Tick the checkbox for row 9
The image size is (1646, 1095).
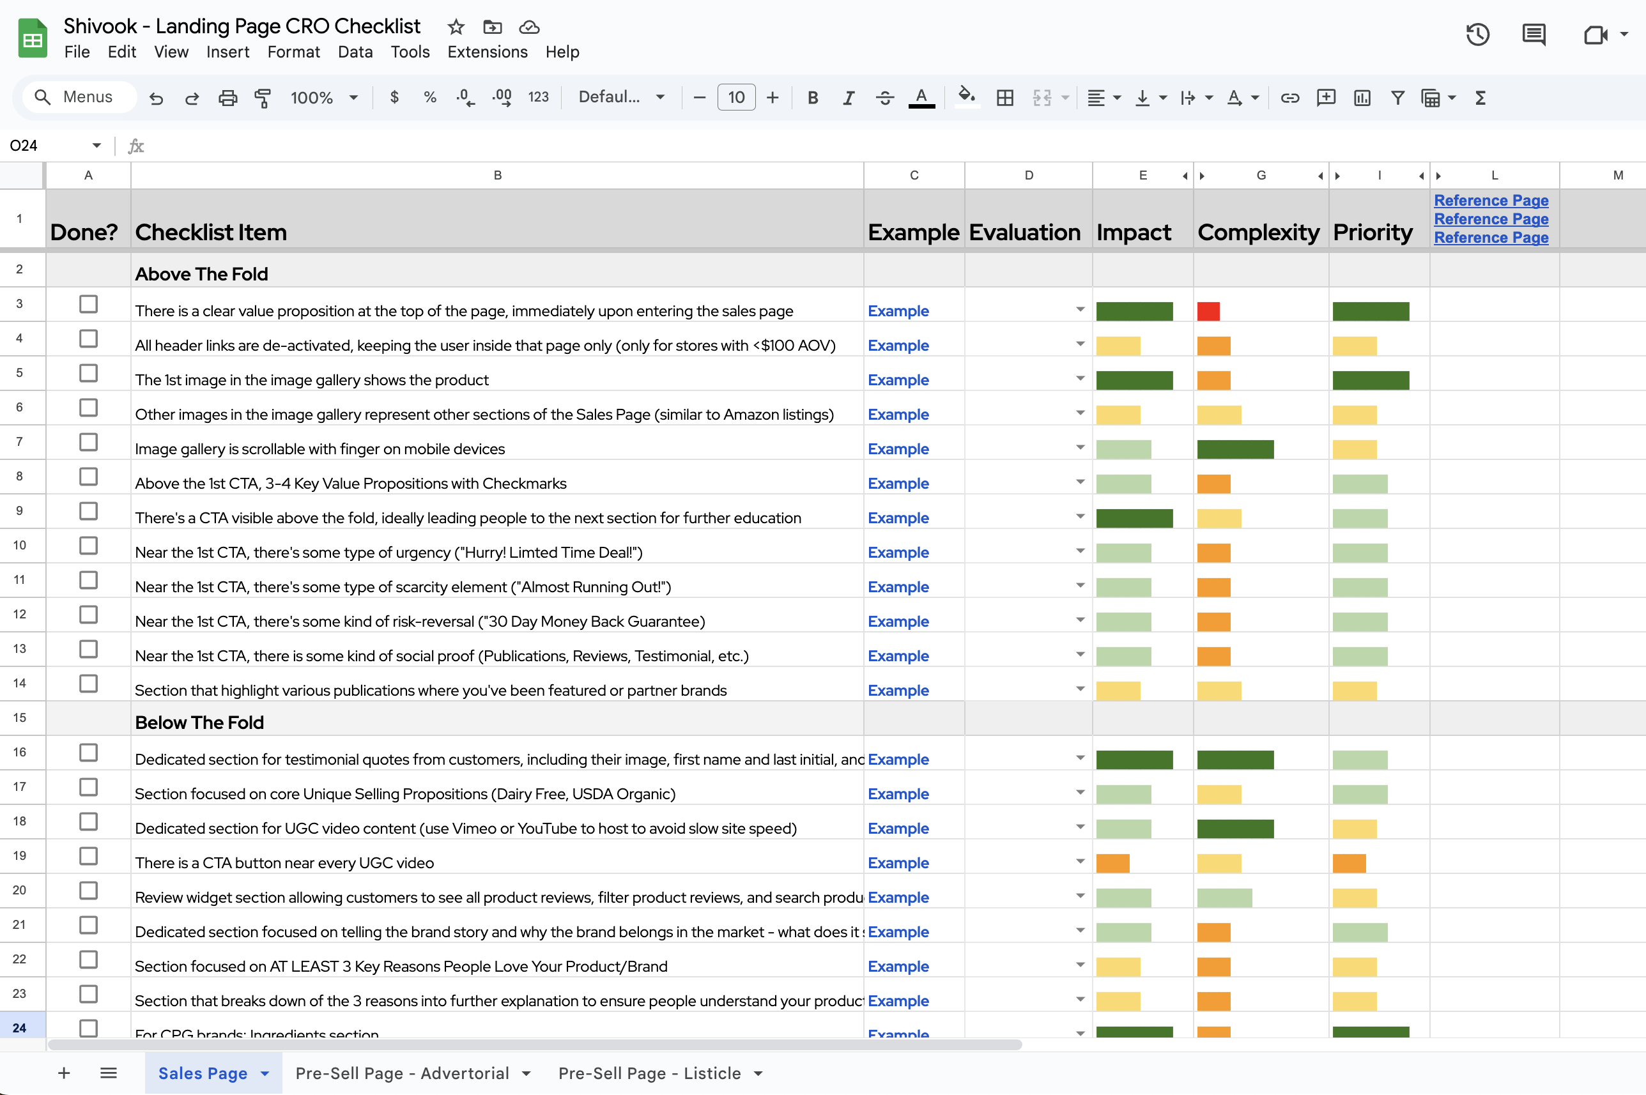point(88,511)
